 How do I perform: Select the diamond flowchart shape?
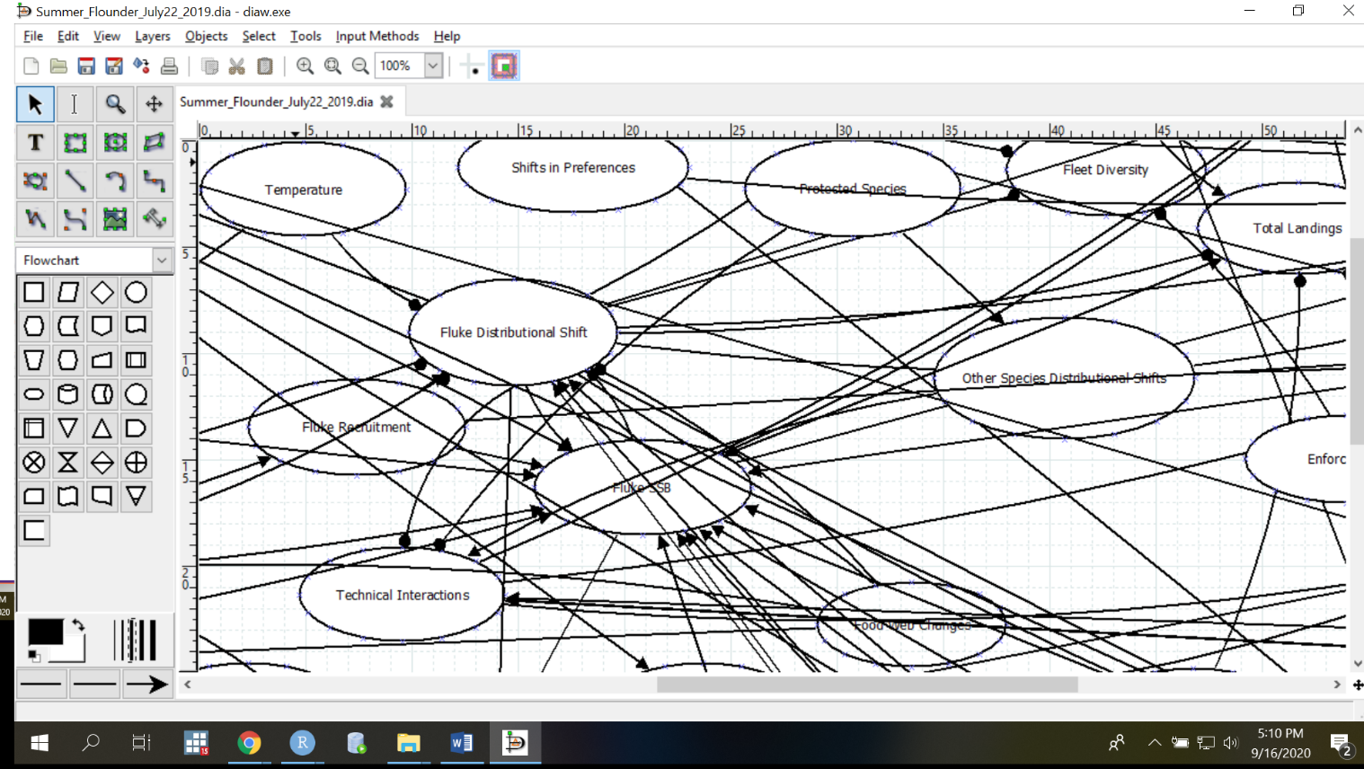point(102,293)
